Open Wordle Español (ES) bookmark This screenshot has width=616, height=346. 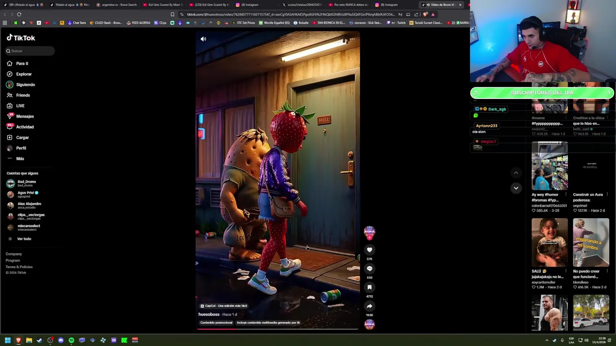pos(274,23)
